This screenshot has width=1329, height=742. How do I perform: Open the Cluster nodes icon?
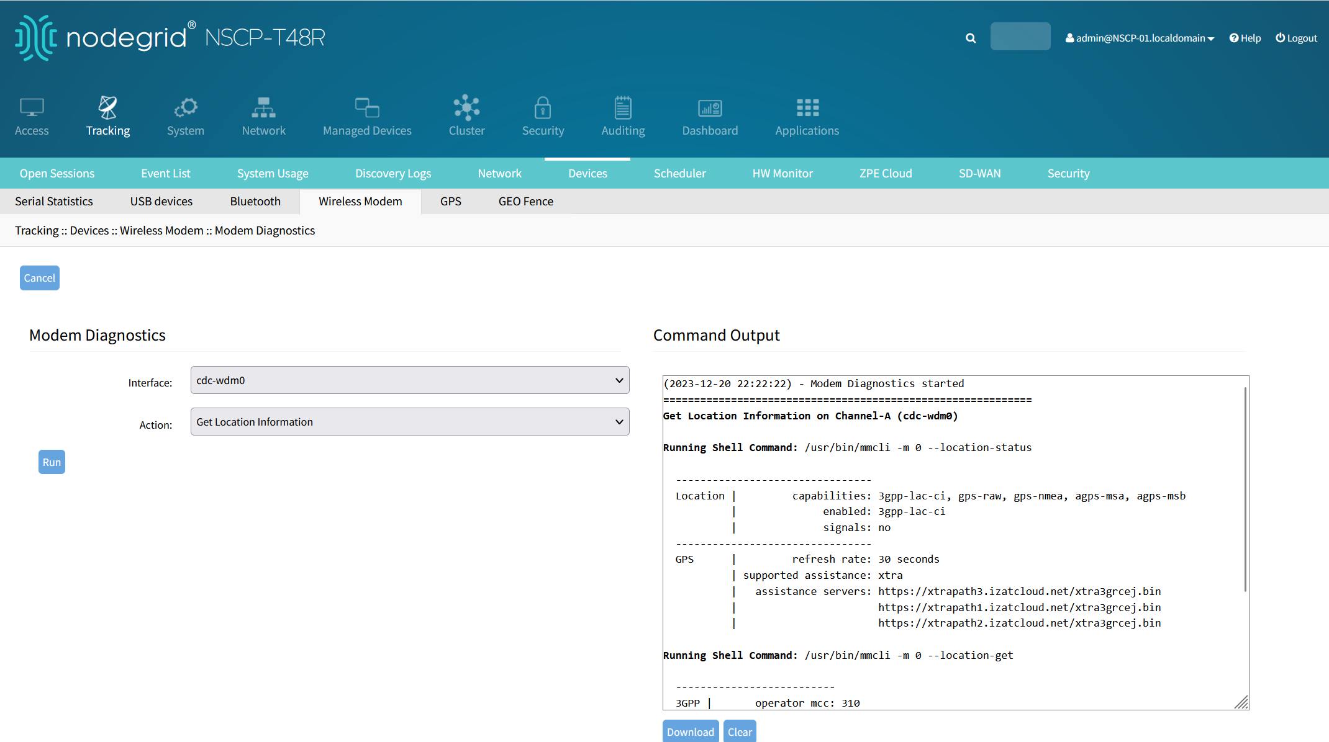click(466, 108)
